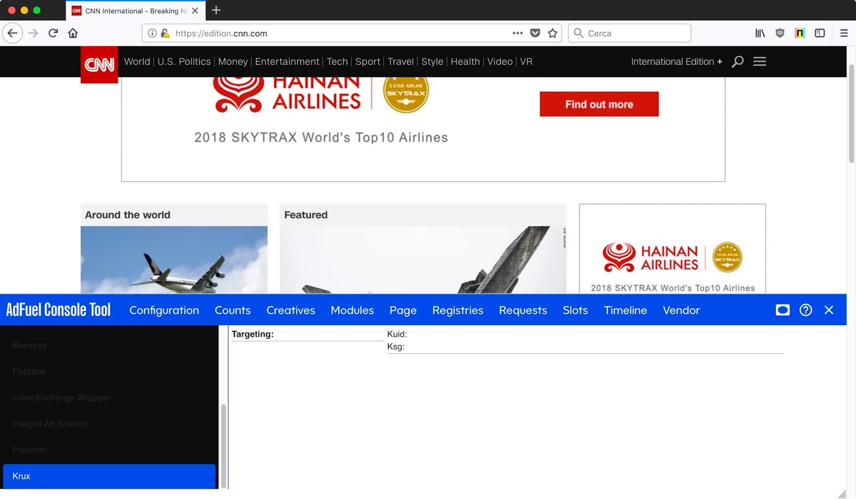The image size is (856, 499).
Task: Switch to the Registries tab
Action: coord(457,310)
